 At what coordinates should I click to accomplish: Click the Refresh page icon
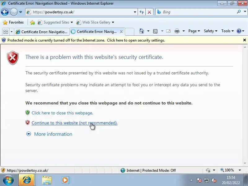142,12
